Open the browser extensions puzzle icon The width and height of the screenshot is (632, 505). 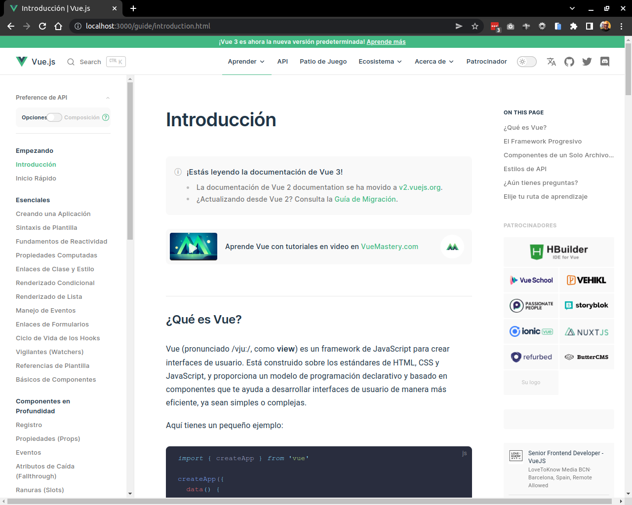click(574, 26)
